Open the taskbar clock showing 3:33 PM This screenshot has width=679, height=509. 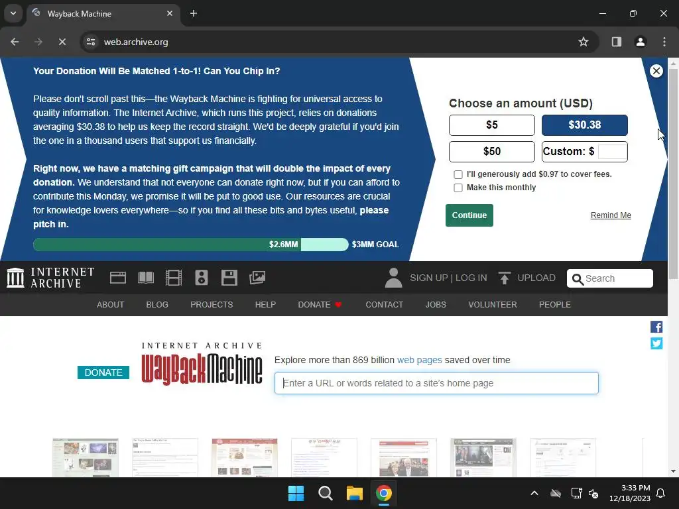pos(630,493)
